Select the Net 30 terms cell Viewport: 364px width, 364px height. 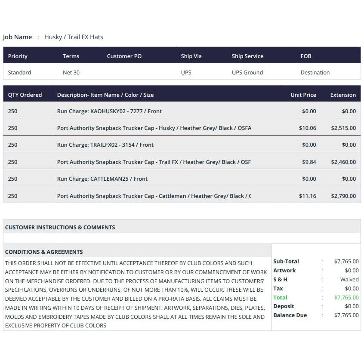coord(71,72)
